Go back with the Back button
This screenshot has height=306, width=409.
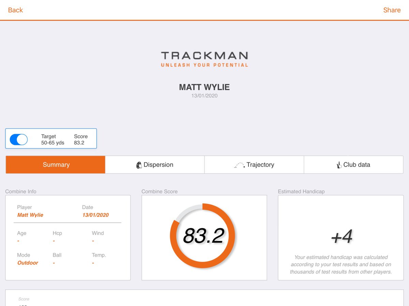(15, 10)
